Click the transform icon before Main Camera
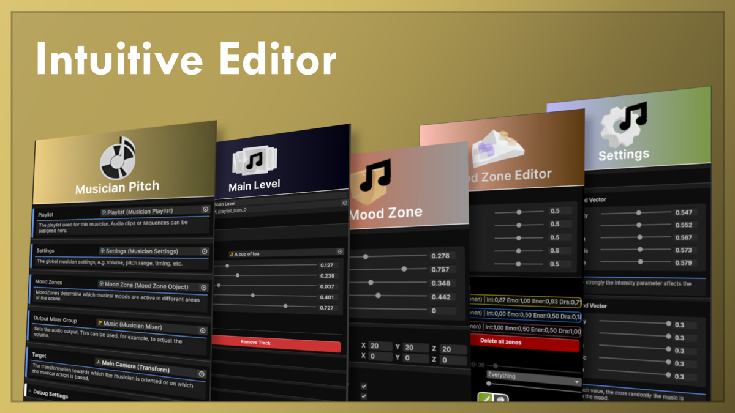Viewport: 735px width, 413px height. point(98,362)
